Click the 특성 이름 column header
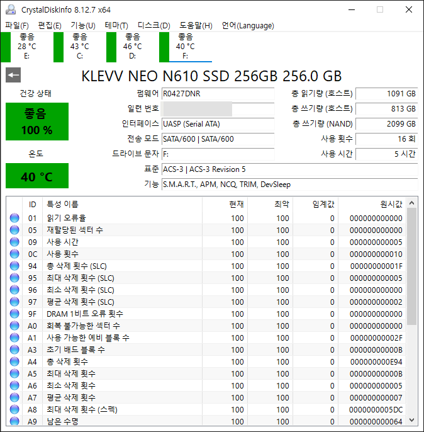This screenshot has width=424, height=432. 123,204
